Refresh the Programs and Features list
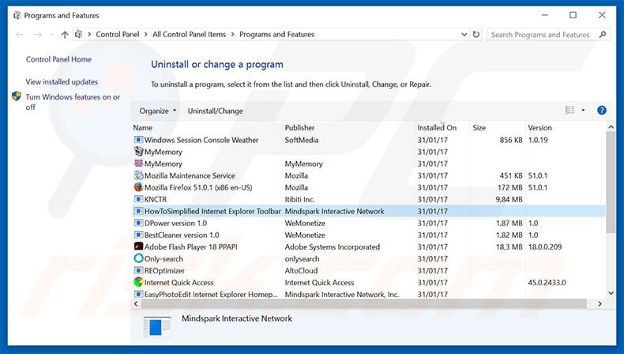The image size is (624, 354). (x=476, y=34)
